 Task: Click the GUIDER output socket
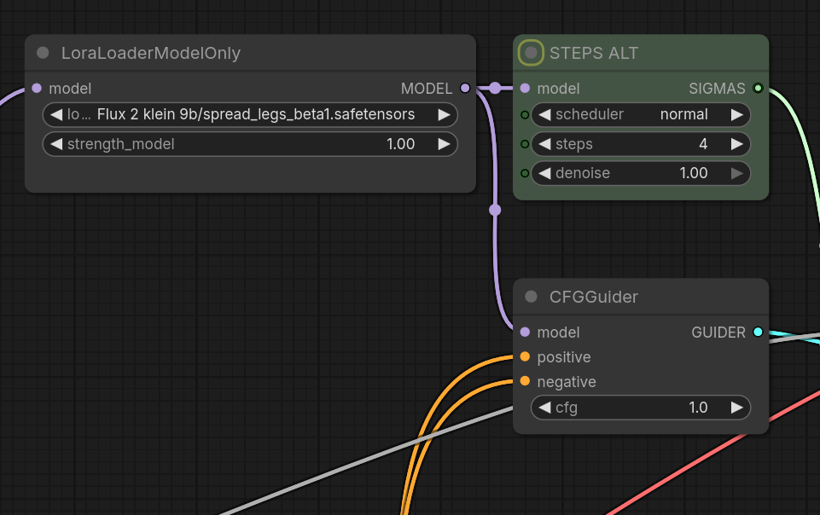click(x=758, y=333)
